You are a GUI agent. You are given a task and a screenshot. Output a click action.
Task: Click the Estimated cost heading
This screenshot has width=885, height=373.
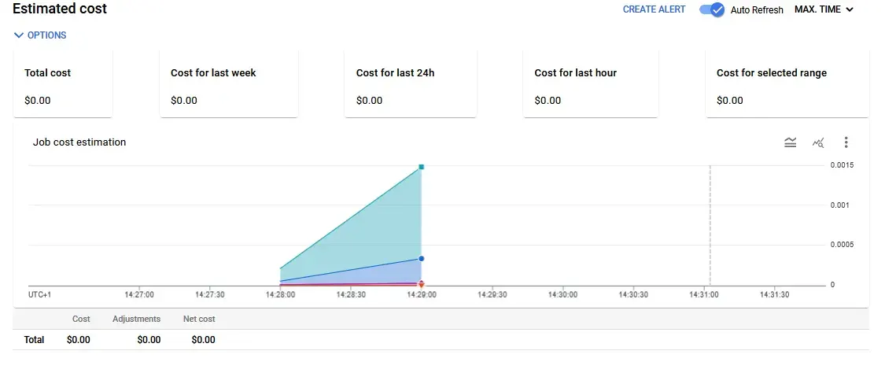point(60,9)
